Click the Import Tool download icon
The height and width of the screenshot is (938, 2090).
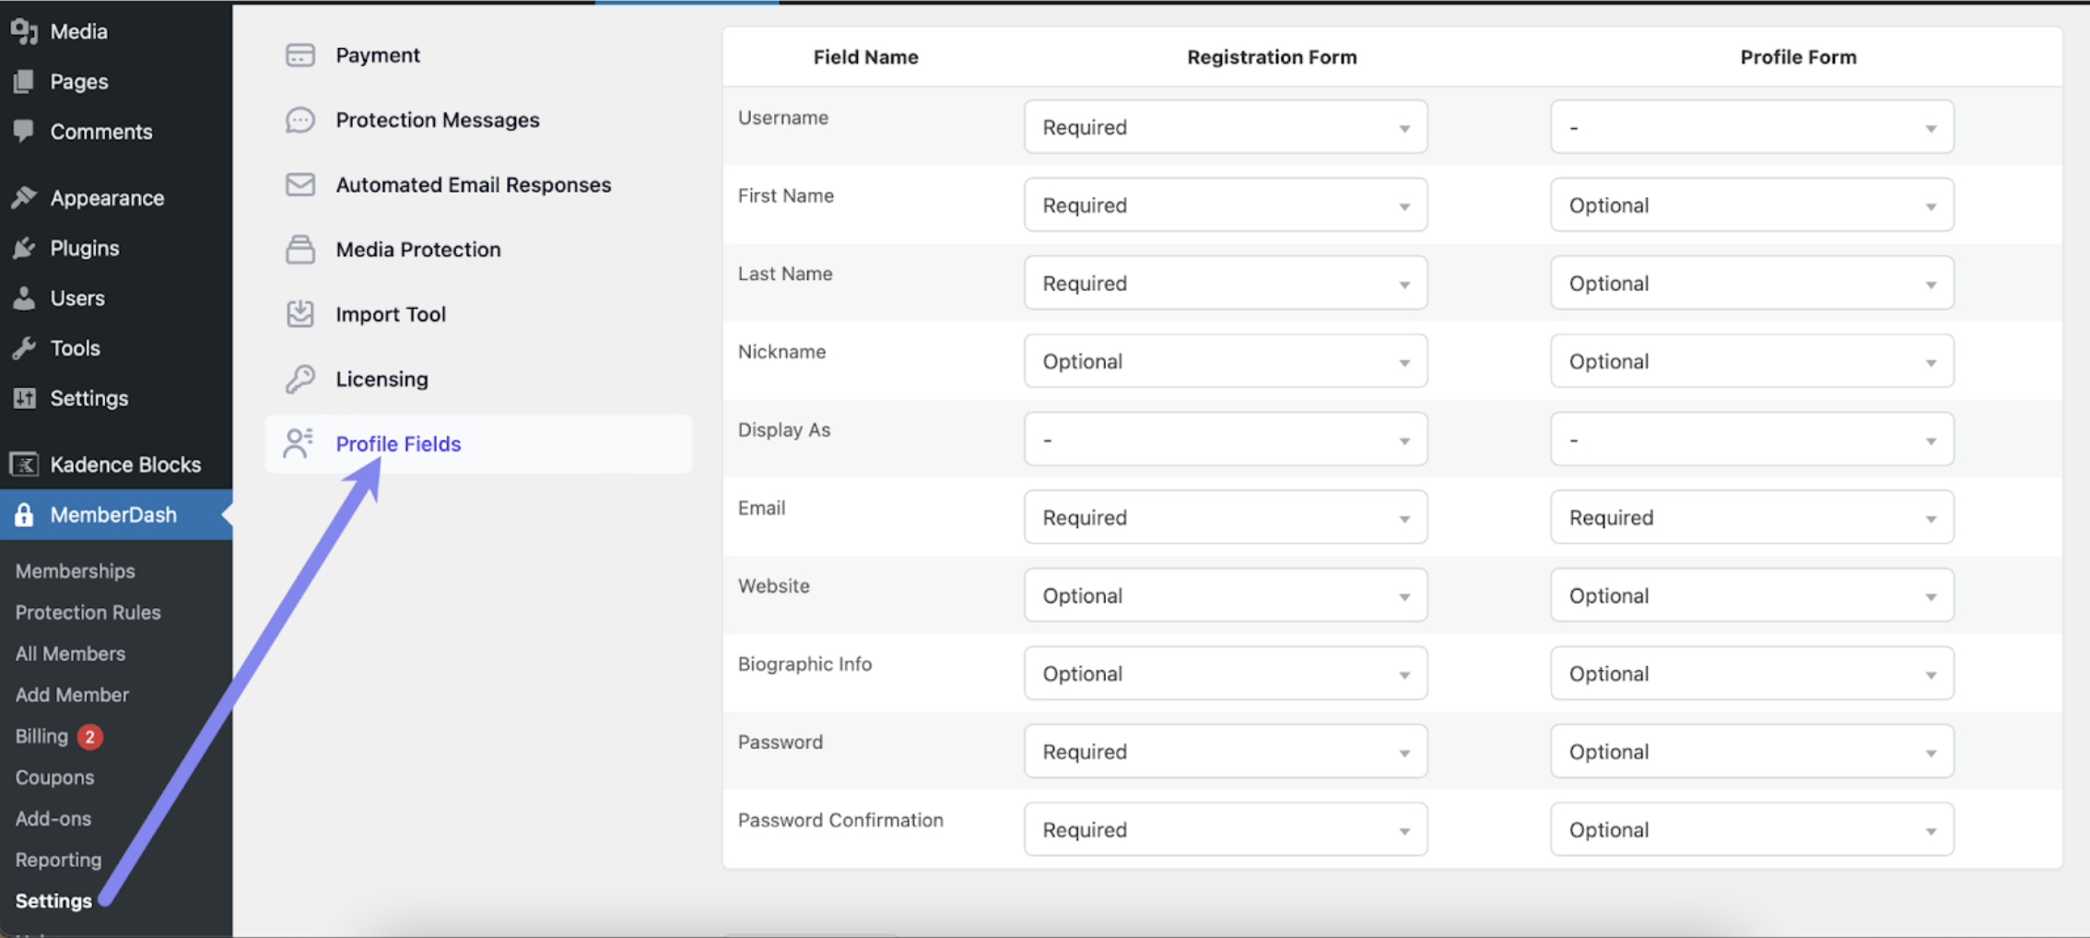pyautogui.click(x=299, y=314)
